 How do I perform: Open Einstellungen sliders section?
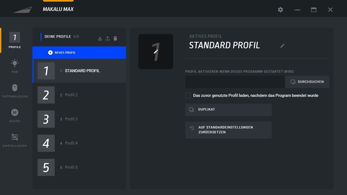click(15, 140)
